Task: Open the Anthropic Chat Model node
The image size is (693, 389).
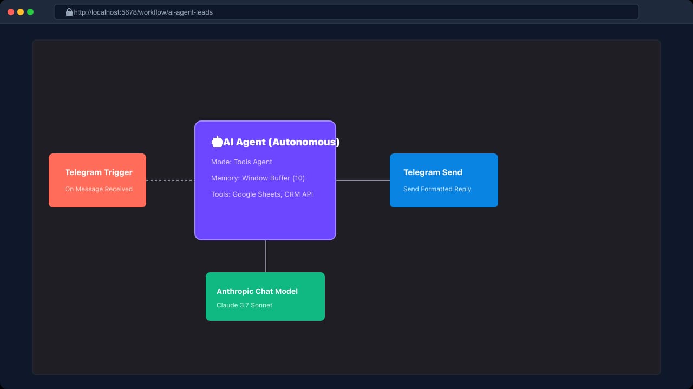Action: [265, 297]
